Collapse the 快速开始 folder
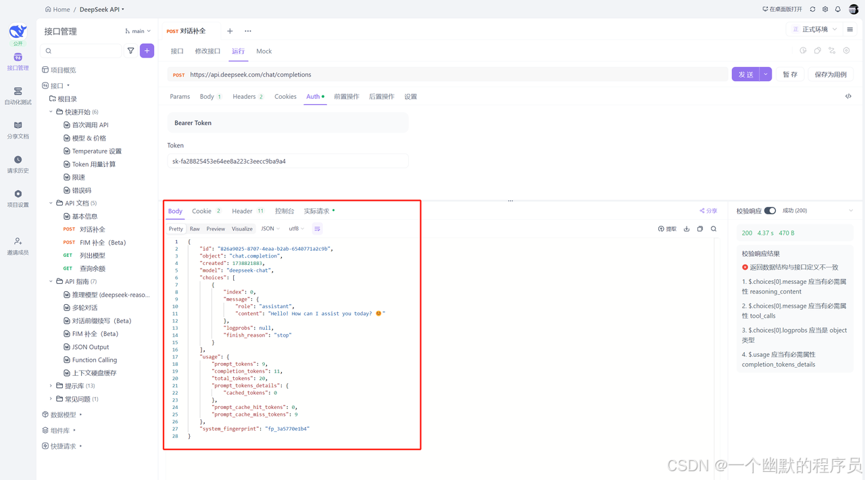Image resolution: width=865 pixels, height=480 pixels. (x=51, y=112)
